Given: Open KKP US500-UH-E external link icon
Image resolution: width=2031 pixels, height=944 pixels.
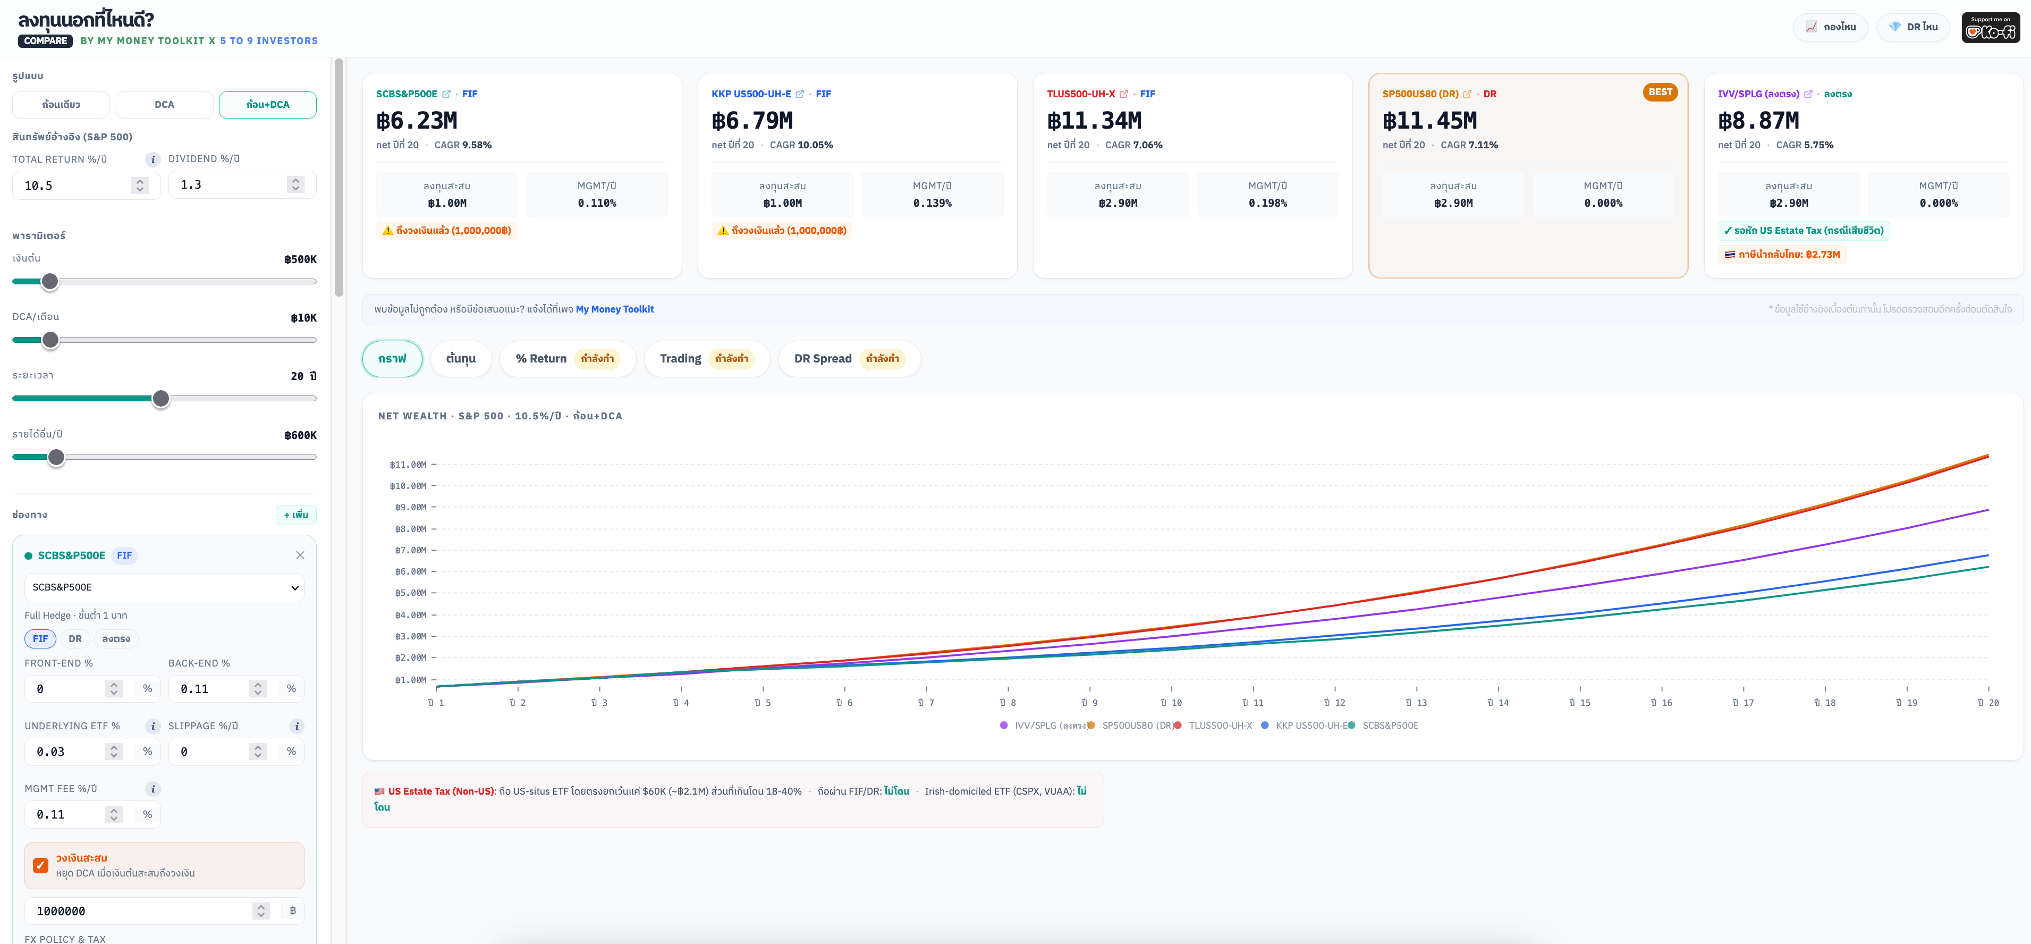Looking at the screenshot, I should click(799, 94).
